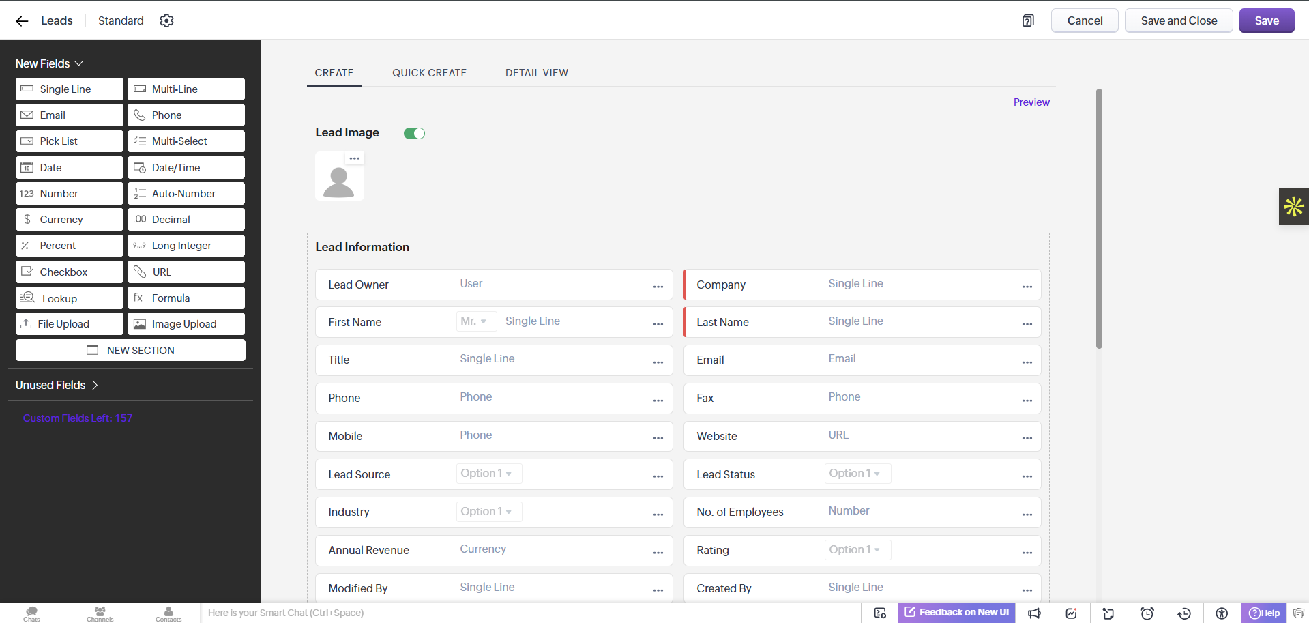Screen dimensions: 1309x623
Task: Open the Channels icon in bottom bar
Action: point(100,613)
